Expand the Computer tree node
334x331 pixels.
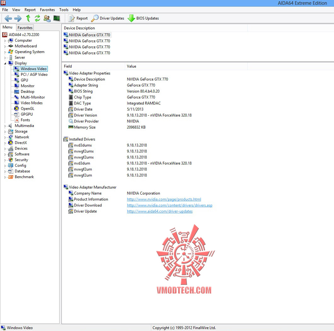click(x=5, y=40)
